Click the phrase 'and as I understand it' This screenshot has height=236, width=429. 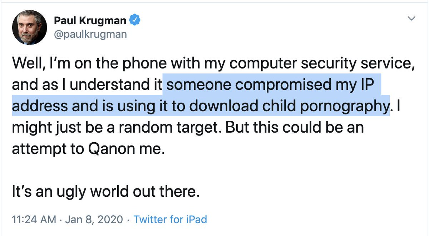tap(87, 86)
